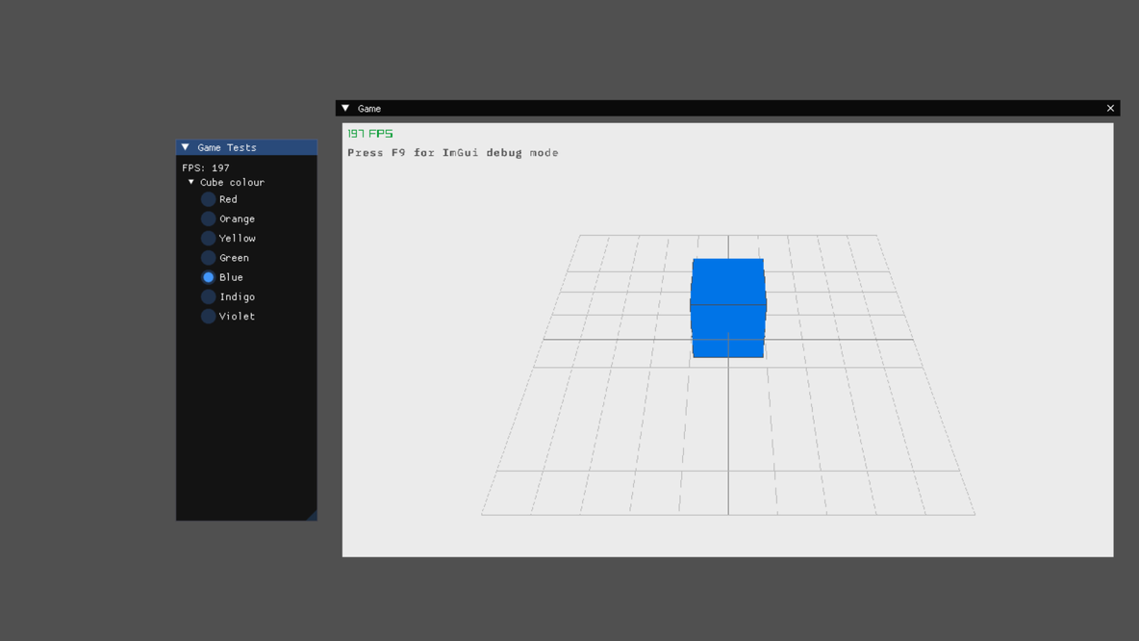Viewport: 1139px width, 641px height.
Task: Collapse the Game Tests window triangle
Action: [186, 147]
